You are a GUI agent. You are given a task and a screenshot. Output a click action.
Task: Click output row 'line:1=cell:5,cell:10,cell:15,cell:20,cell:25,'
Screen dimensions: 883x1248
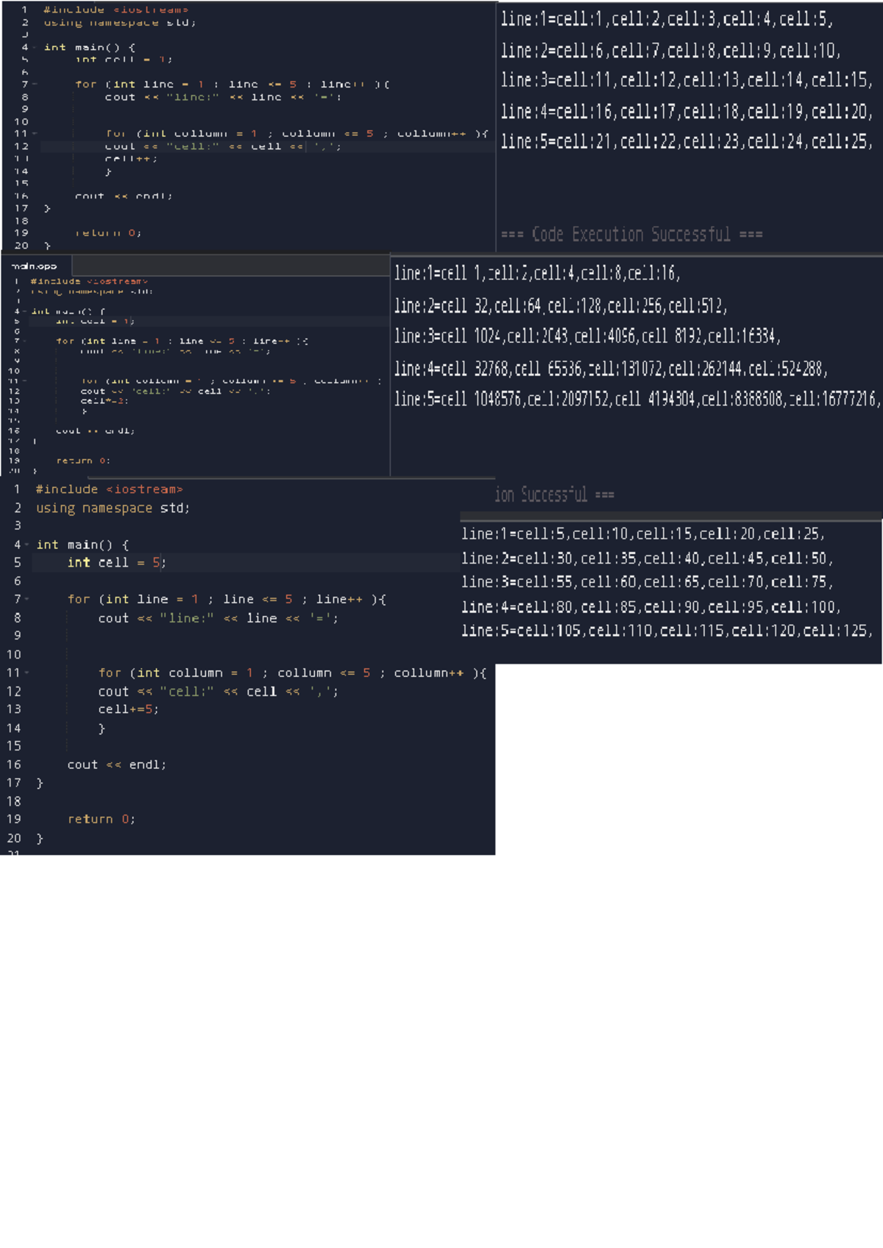[643, 533]
